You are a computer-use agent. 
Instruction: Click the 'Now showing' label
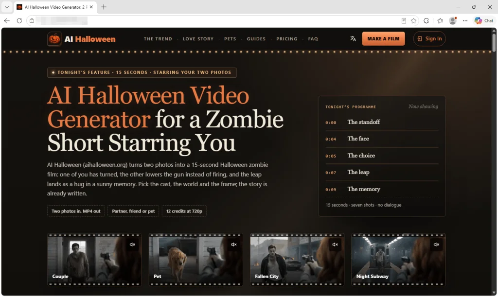(423, 106)
